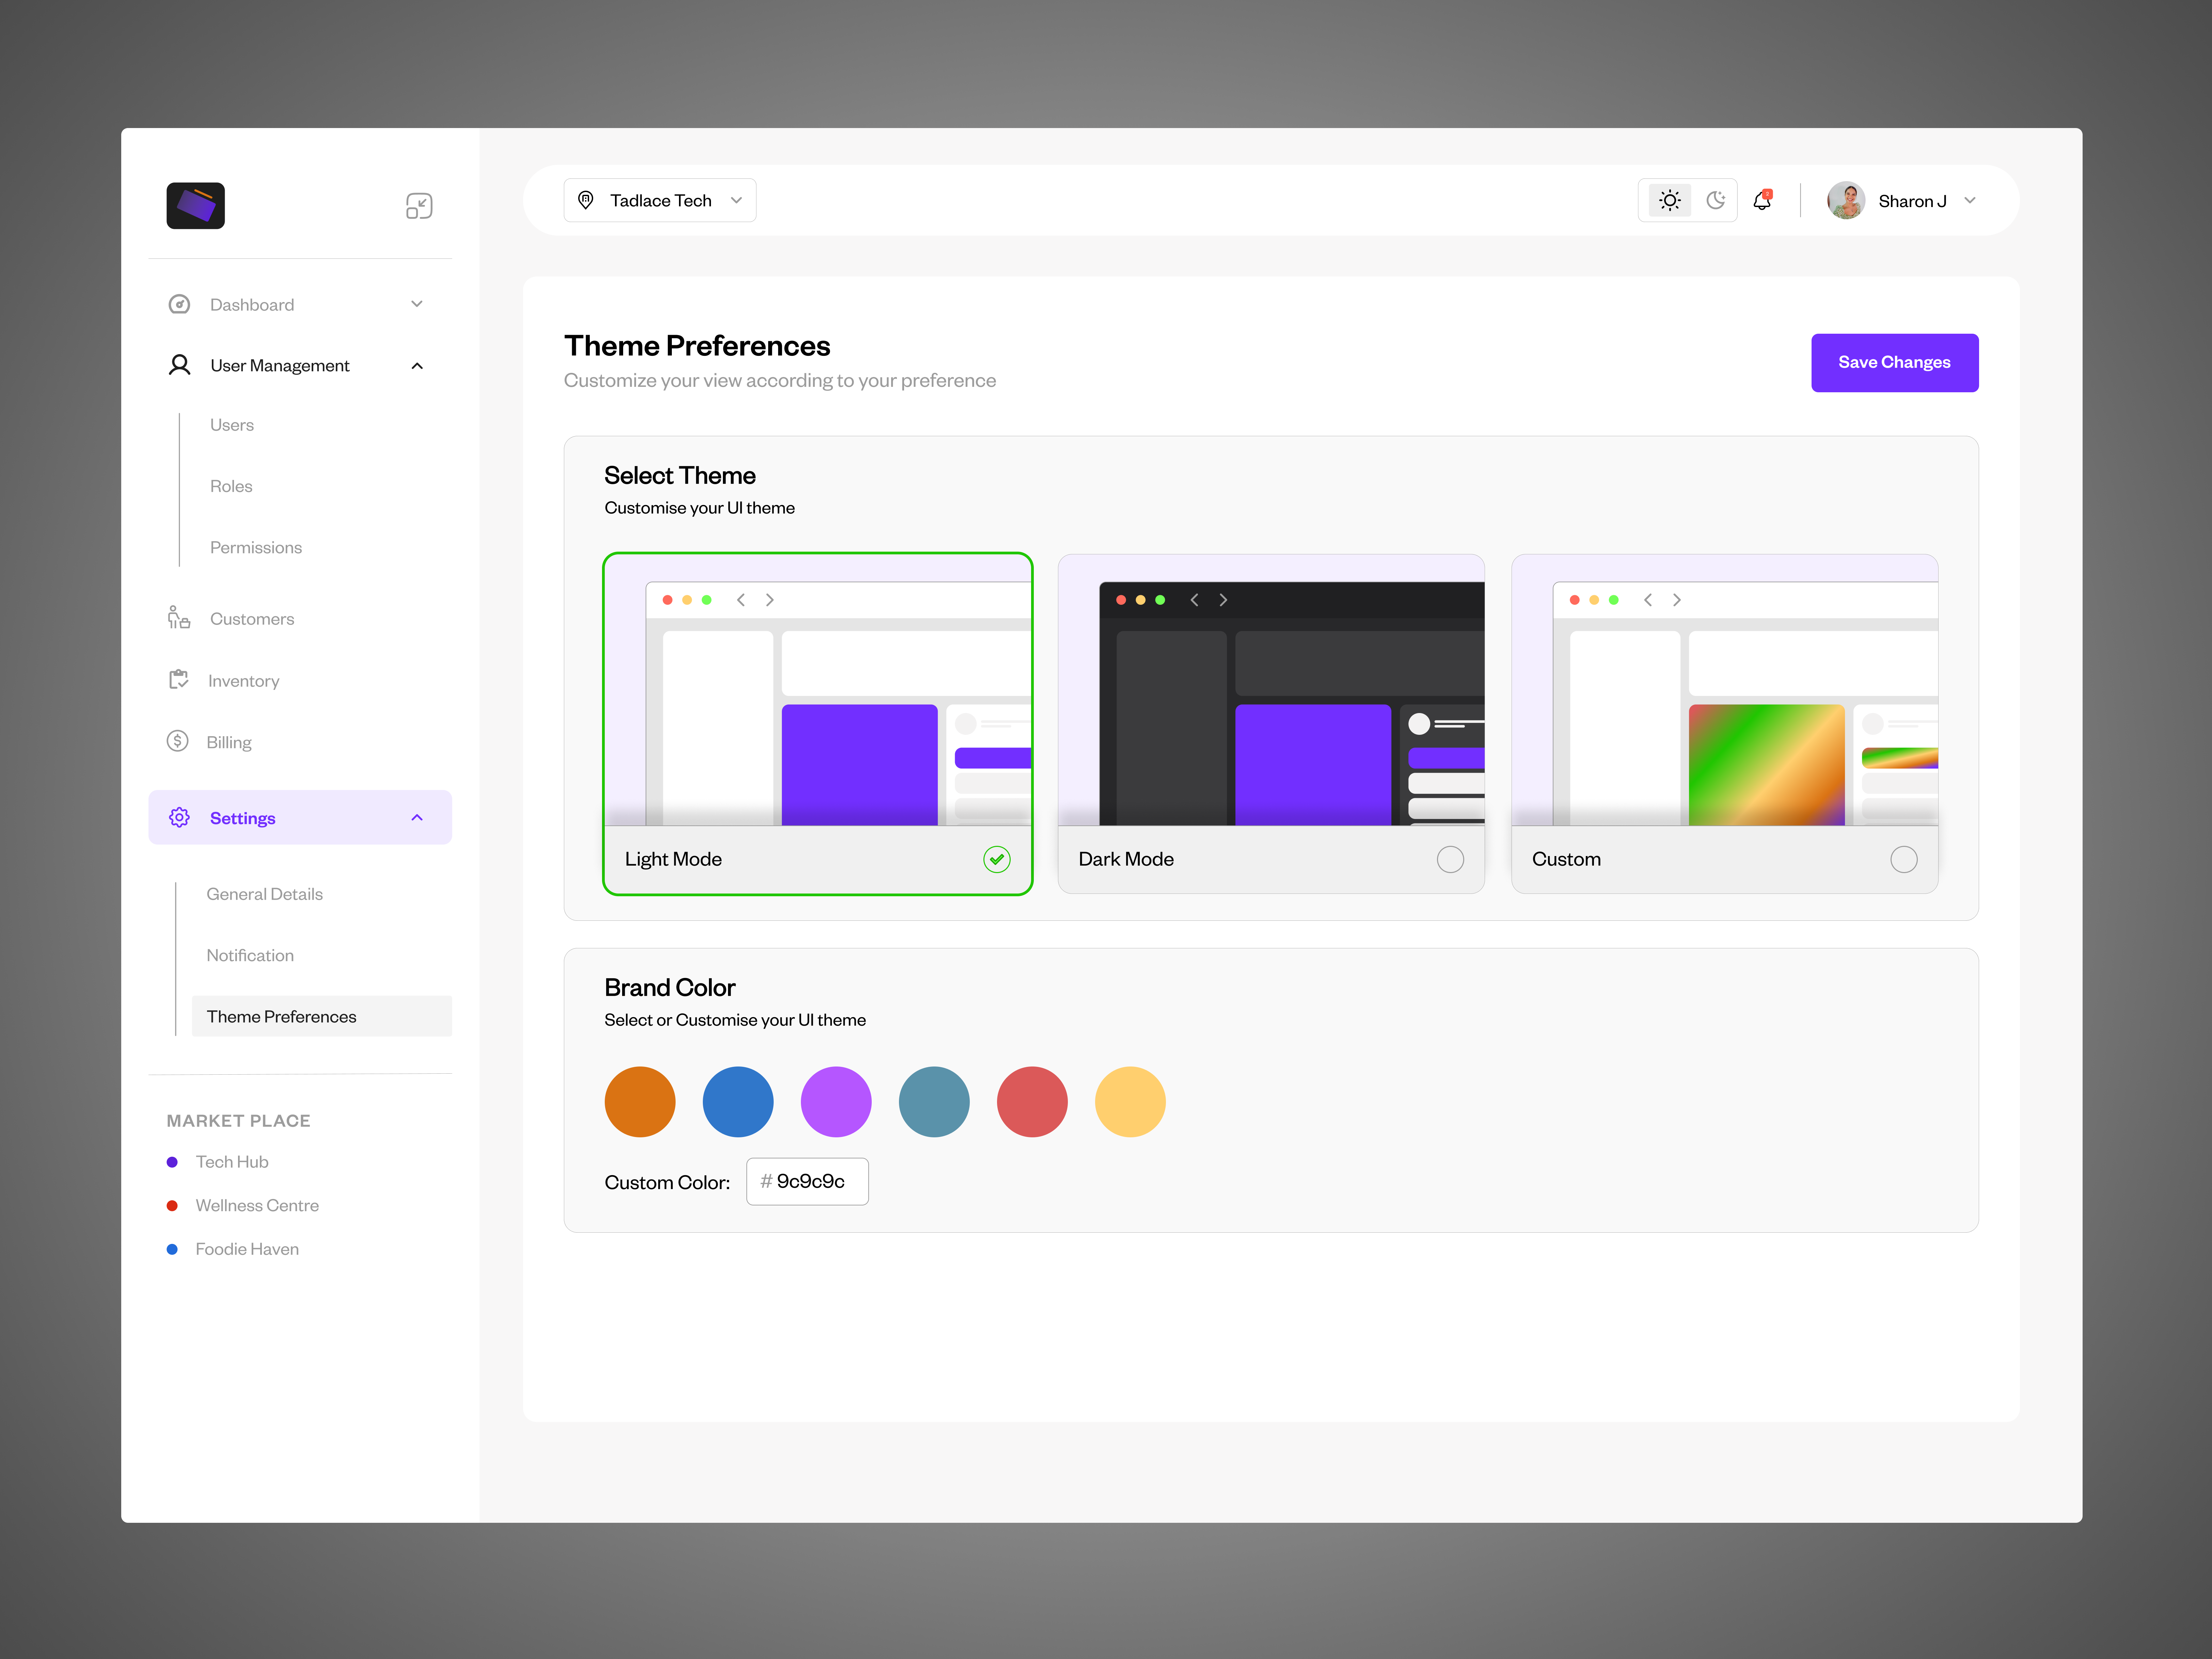Pick the purple brand color
Viewport: 2212px width, 1659px height.
click(836, 1102)
